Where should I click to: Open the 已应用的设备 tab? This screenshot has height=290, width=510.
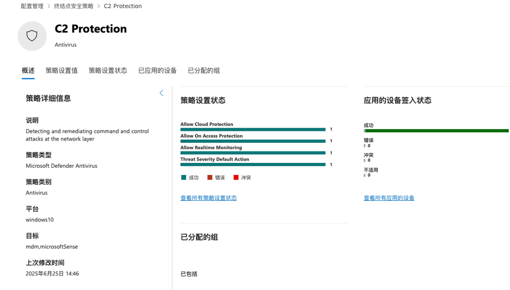pos(157,71)
